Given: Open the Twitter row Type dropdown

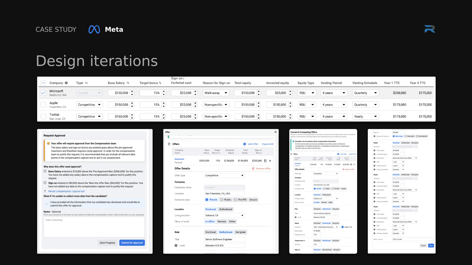Looking at the screenshot, I should point(90,116).
